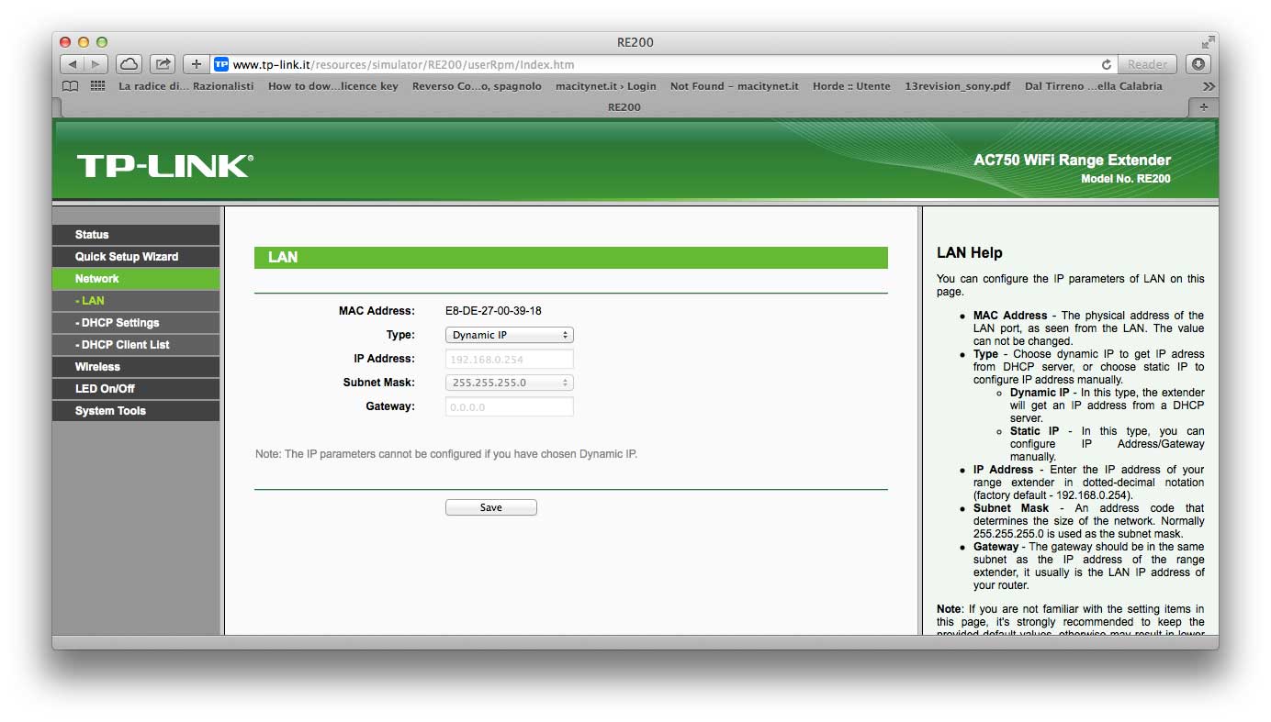Click the 'Gateway:' field label

coord(390,406)
